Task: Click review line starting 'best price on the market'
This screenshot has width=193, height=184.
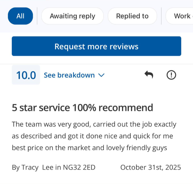Action: click(x=90, y=148)
